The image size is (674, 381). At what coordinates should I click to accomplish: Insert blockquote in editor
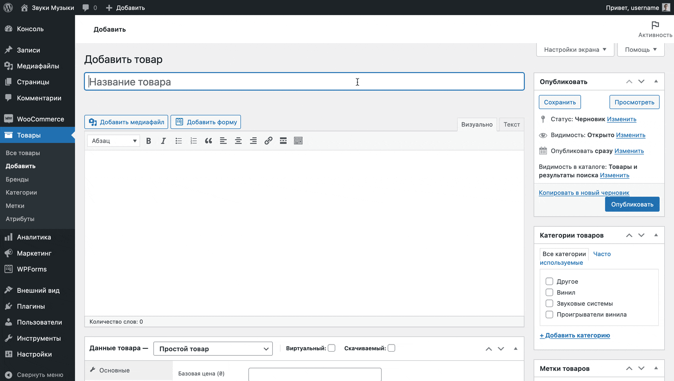pos(208,141)
